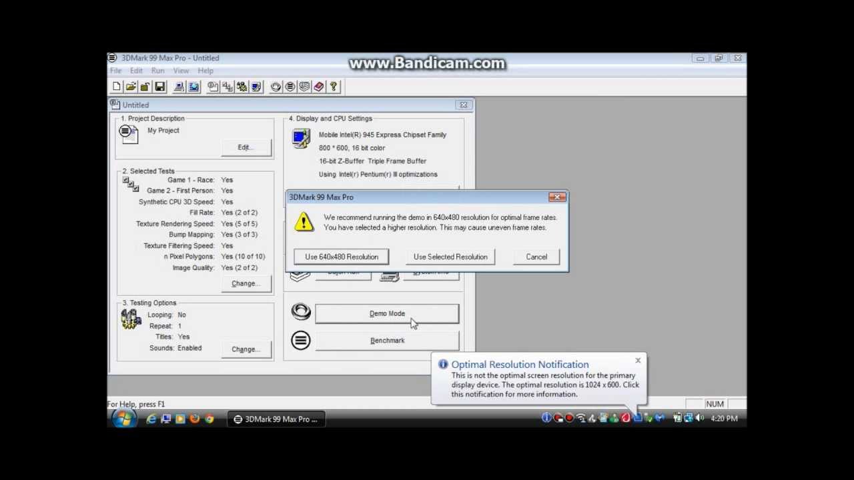Screen dimensions: 854x480
Task: Click "Mobile Intel(R) 945 Express Chipset Family" text
Action: (x=382, y=135)
